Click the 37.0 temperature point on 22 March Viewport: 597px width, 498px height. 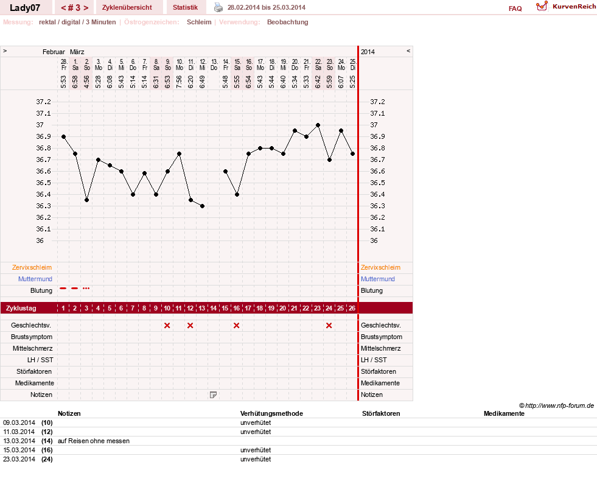(318, 125)
